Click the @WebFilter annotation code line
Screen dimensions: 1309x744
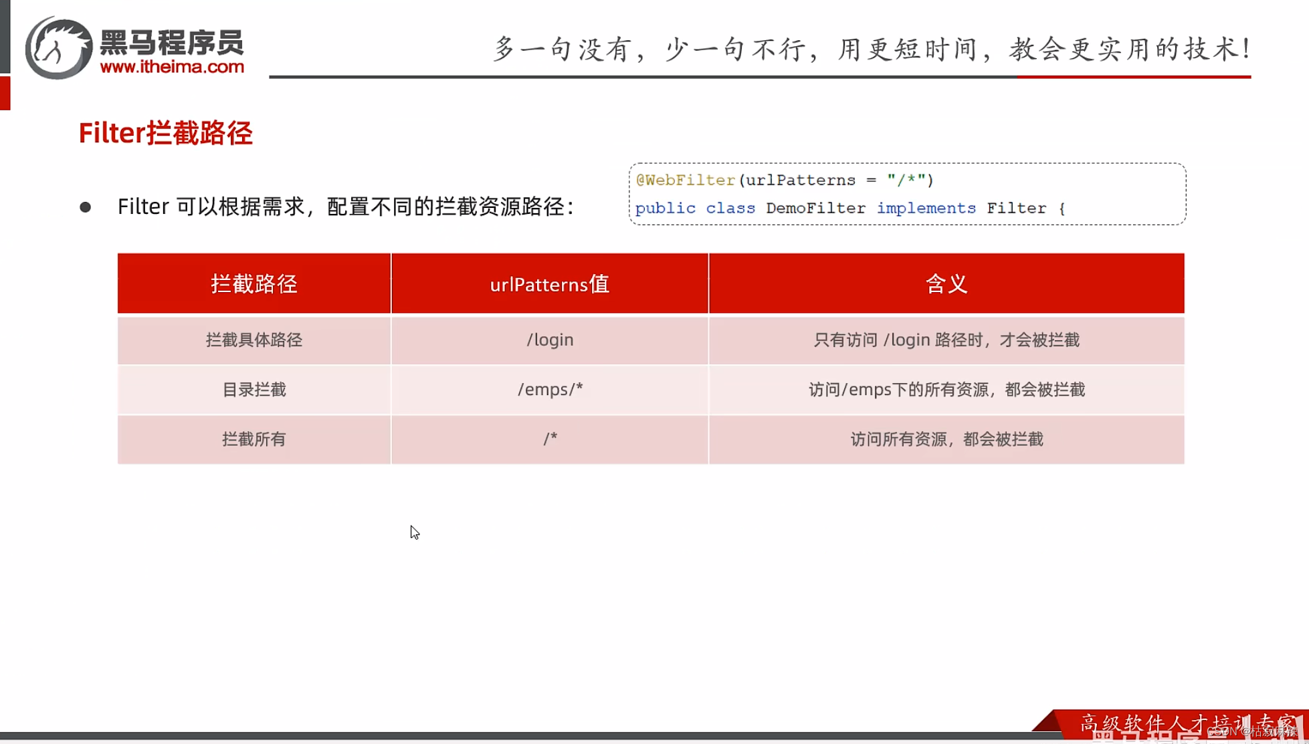tap(785, 180)
